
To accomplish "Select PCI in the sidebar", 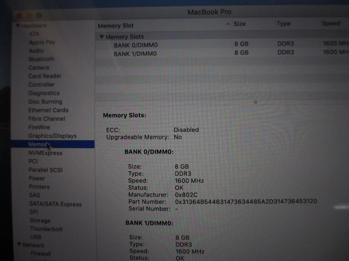I will click(33, 161).
